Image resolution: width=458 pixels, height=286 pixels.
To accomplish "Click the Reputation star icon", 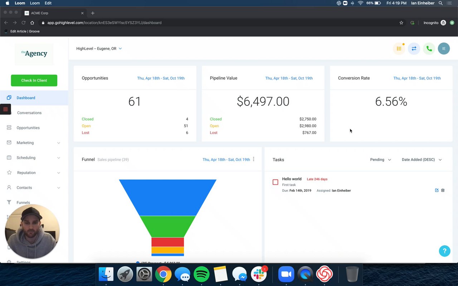I will tap(9, 173).
